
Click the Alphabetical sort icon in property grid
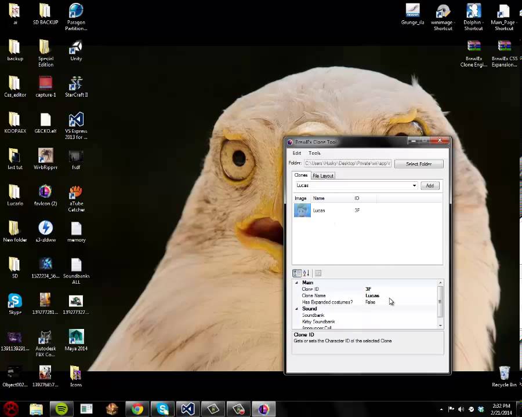(306, 273)
